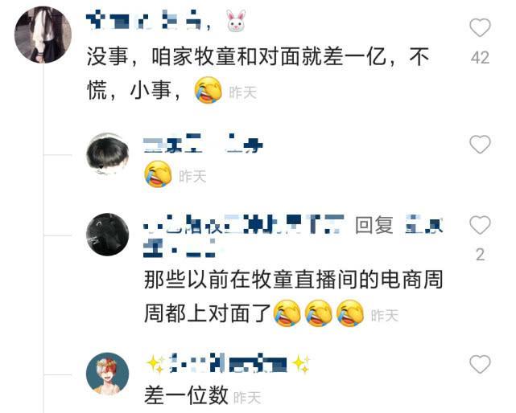Image resolution: width=516 pixels, height=413 pixels.
Task: Open the top commenter's white-coat avatar
Action: (x=43, y=35)
